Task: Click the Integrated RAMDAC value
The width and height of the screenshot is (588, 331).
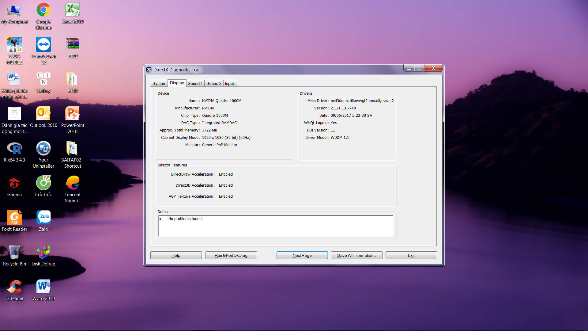Action: pos(219,123)
